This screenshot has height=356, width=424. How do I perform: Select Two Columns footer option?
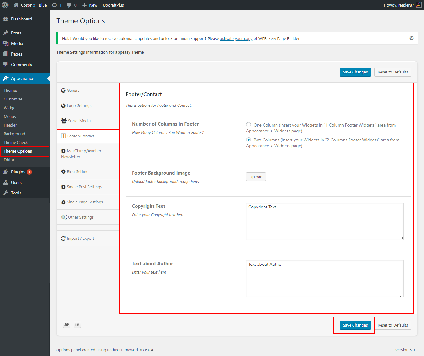pyautogui.click(x=249, y=140)
